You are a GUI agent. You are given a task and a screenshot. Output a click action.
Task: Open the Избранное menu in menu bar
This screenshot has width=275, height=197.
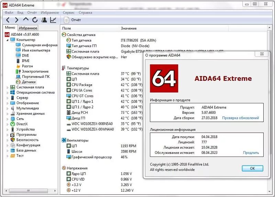(50, 13)
